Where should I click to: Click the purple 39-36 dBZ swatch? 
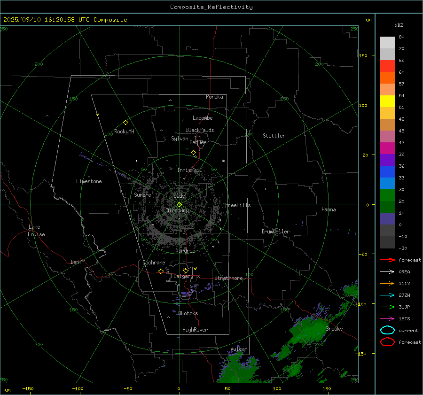tap(387, 160)
